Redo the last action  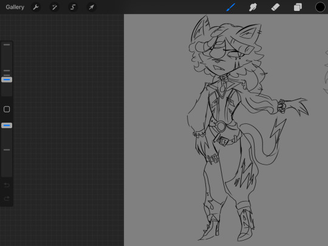[7, 198]
